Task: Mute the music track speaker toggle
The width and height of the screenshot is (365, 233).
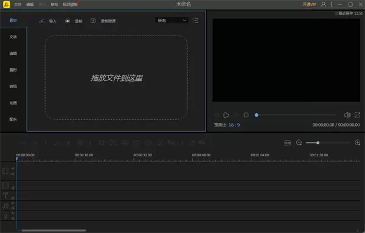Action: 13,203
